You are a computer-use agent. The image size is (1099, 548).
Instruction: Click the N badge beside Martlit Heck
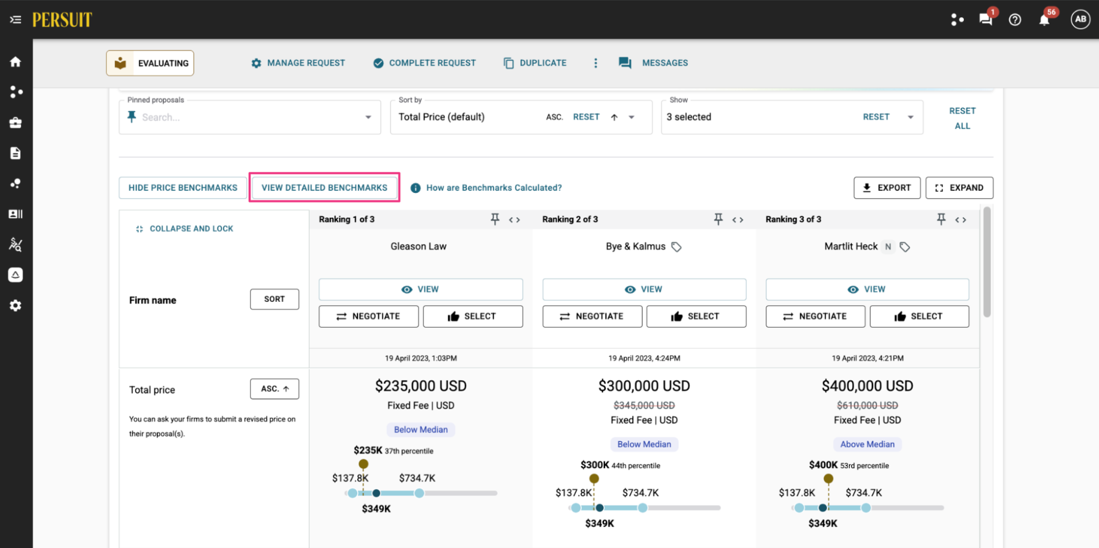tap(888, 247)
